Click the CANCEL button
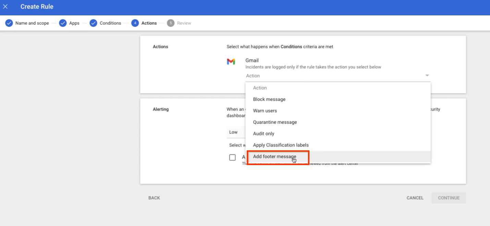490x226 pixels. (415, 198)
